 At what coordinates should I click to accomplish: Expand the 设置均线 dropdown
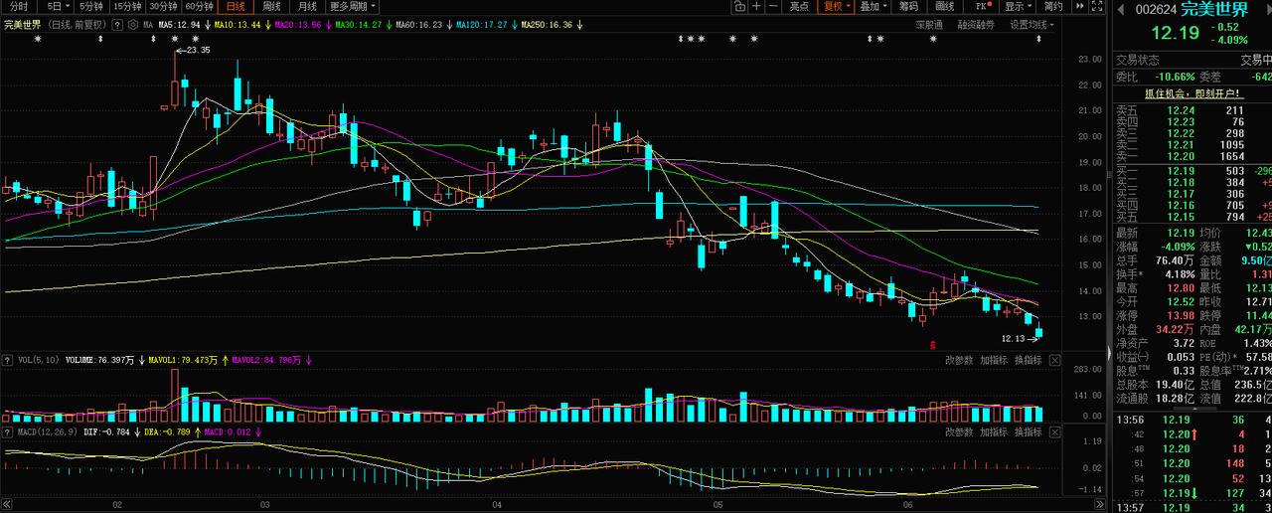(1033, 25)
